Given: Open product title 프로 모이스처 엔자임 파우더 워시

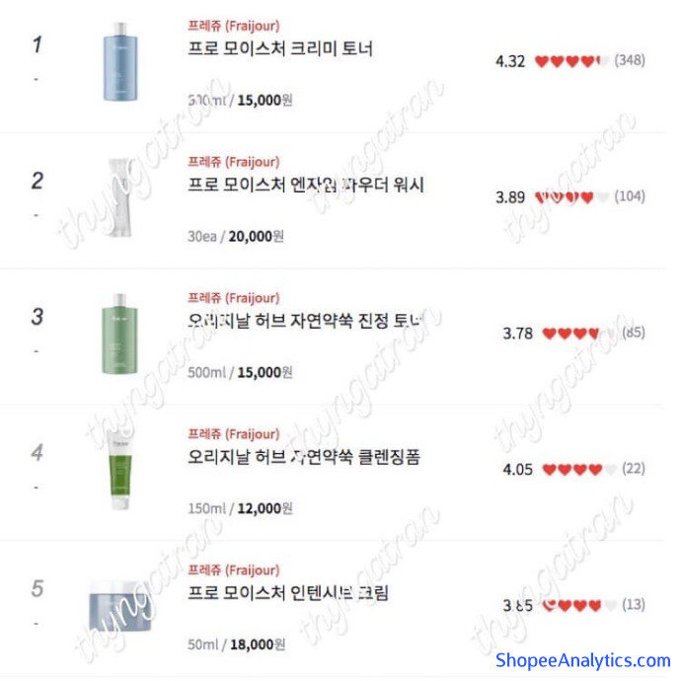Looking at the screenshot, I should [305, 185].
